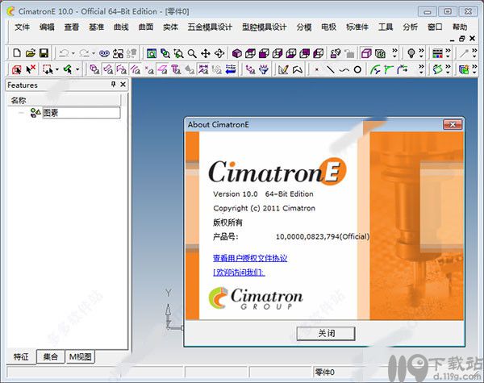Open the 文件 menu
This screenshot has height=383, width=484.
click(x=23, y=27)
